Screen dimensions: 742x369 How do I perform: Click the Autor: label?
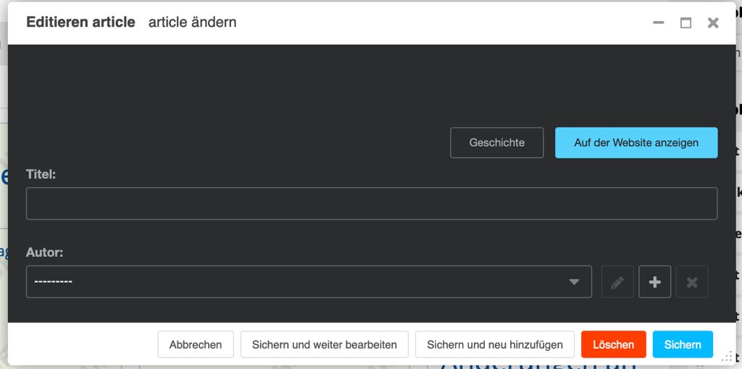44,253
